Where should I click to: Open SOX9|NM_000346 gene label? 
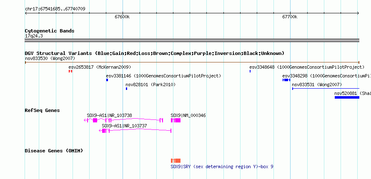[x=188, y=115]
